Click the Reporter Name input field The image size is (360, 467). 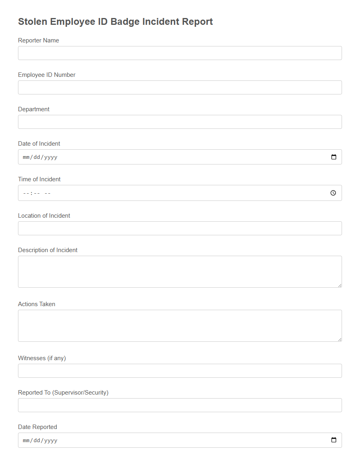pos(180,53)
